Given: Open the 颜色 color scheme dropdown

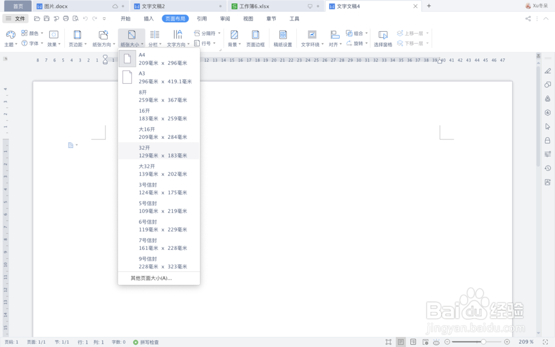Looking at the screenshot, I should tap(32, 33).
